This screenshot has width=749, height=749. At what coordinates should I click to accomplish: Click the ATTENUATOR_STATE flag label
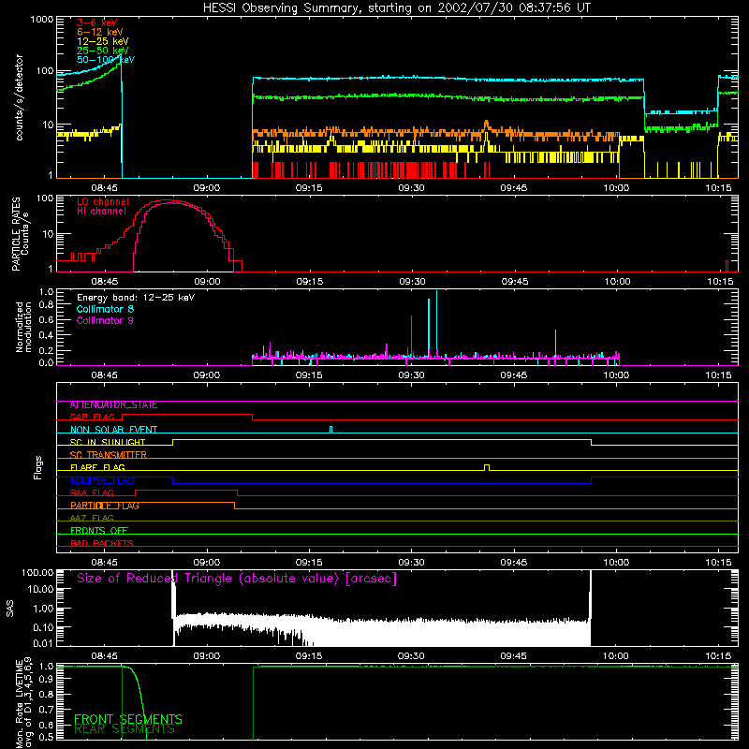(x=113, y=405)
